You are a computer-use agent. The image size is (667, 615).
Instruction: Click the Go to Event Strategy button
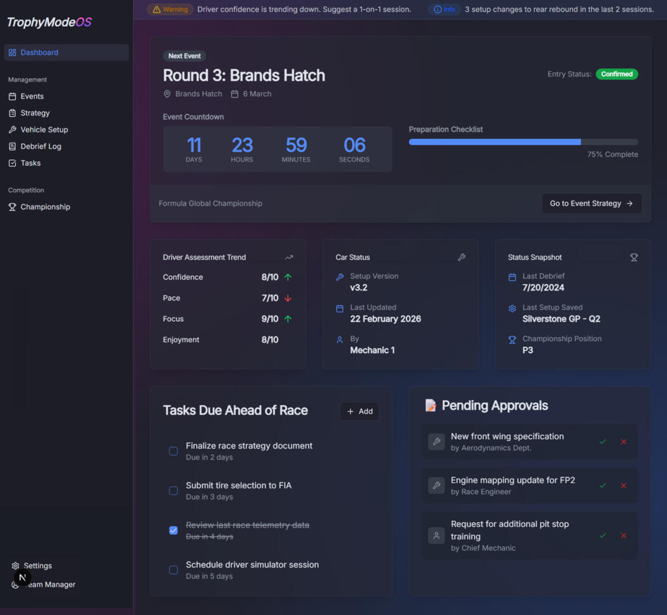pos(591,203)
